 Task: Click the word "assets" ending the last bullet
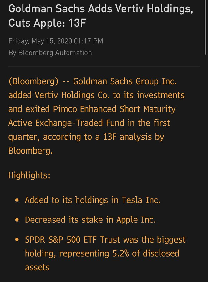point(37,267)
